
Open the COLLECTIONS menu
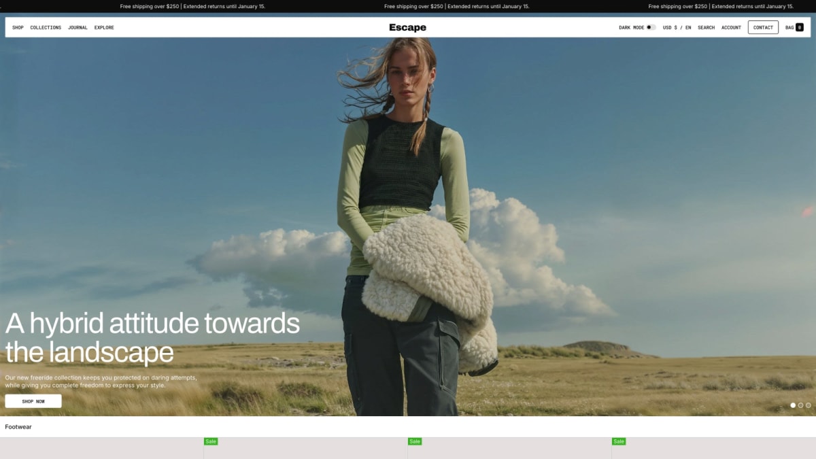[x=46, y=27]
